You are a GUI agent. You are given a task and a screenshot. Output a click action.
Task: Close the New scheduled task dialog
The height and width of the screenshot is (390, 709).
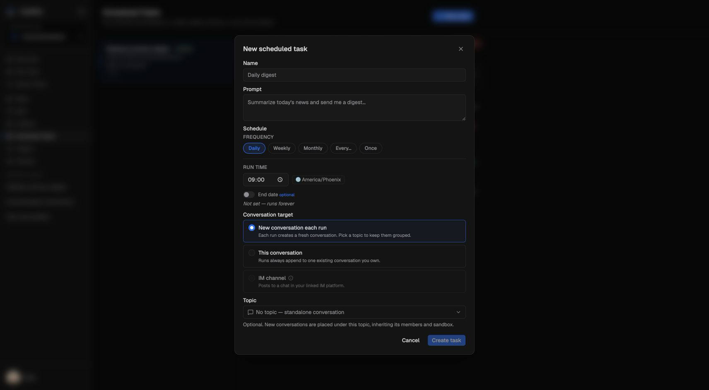coord(461,49)
